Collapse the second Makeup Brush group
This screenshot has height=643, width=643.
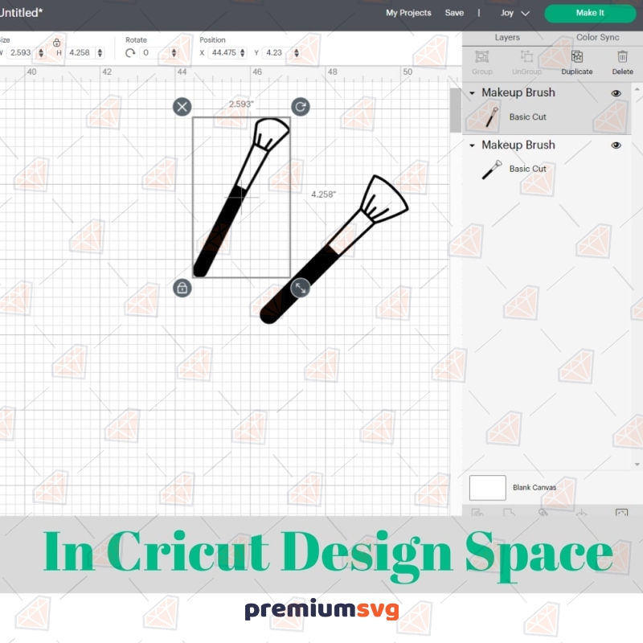point(472,145)
